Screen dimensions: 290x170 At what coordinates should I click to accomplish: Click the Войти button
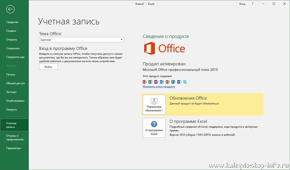pyautogui.click(x=48, y=67)
